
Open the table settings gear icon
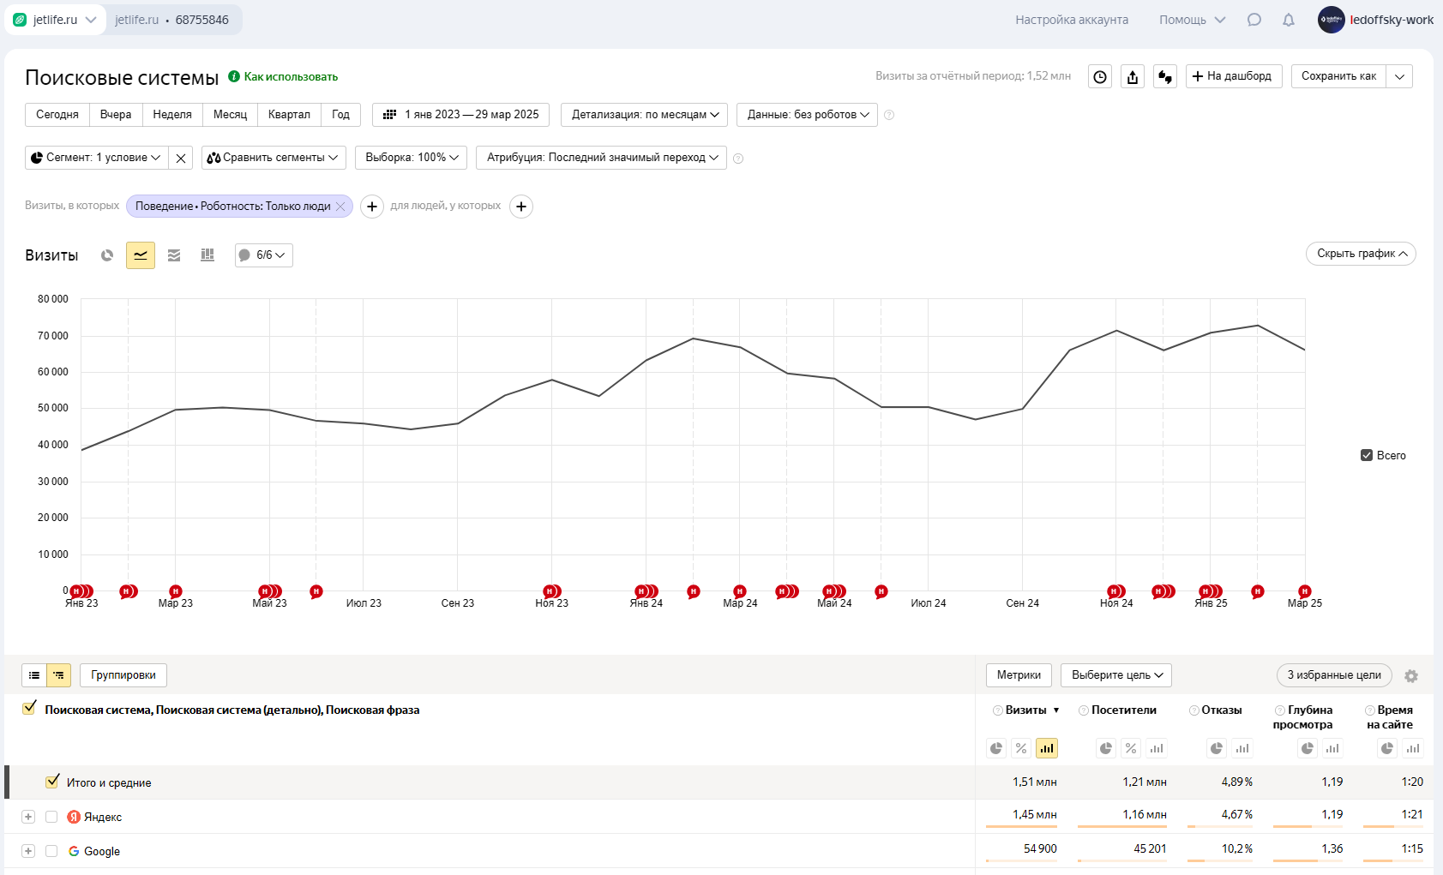pyautogui.click(x=1411, y=676)
